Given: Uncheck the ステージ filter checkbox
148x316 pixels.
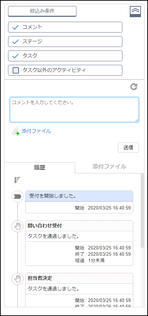Looking at the screenshot, I should [15, 42].
